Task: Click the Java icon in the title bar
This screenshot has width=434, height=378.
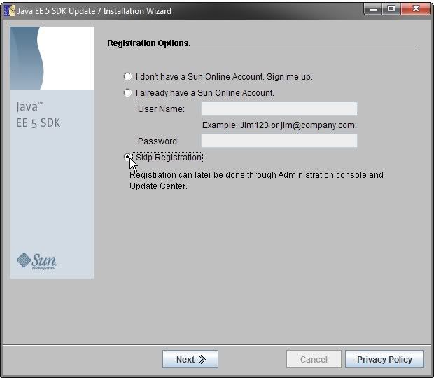Action: 10,10
